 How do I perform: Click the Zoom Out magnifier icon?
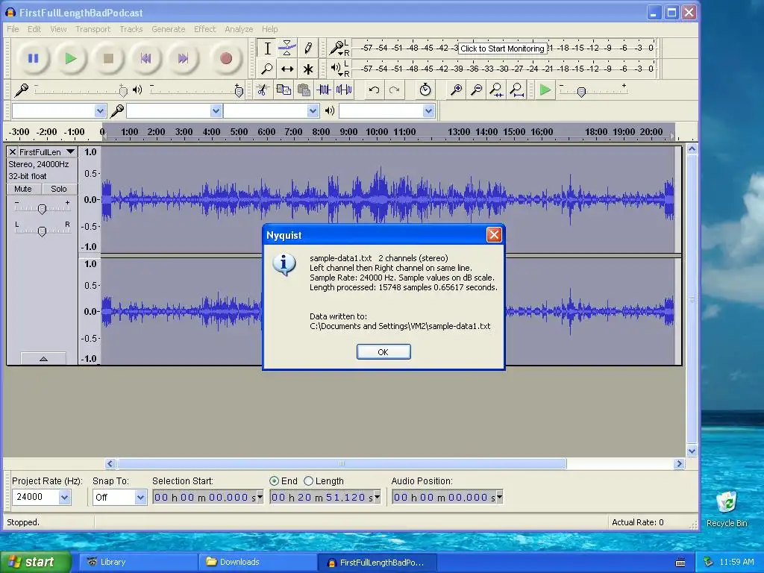(477, 90)
